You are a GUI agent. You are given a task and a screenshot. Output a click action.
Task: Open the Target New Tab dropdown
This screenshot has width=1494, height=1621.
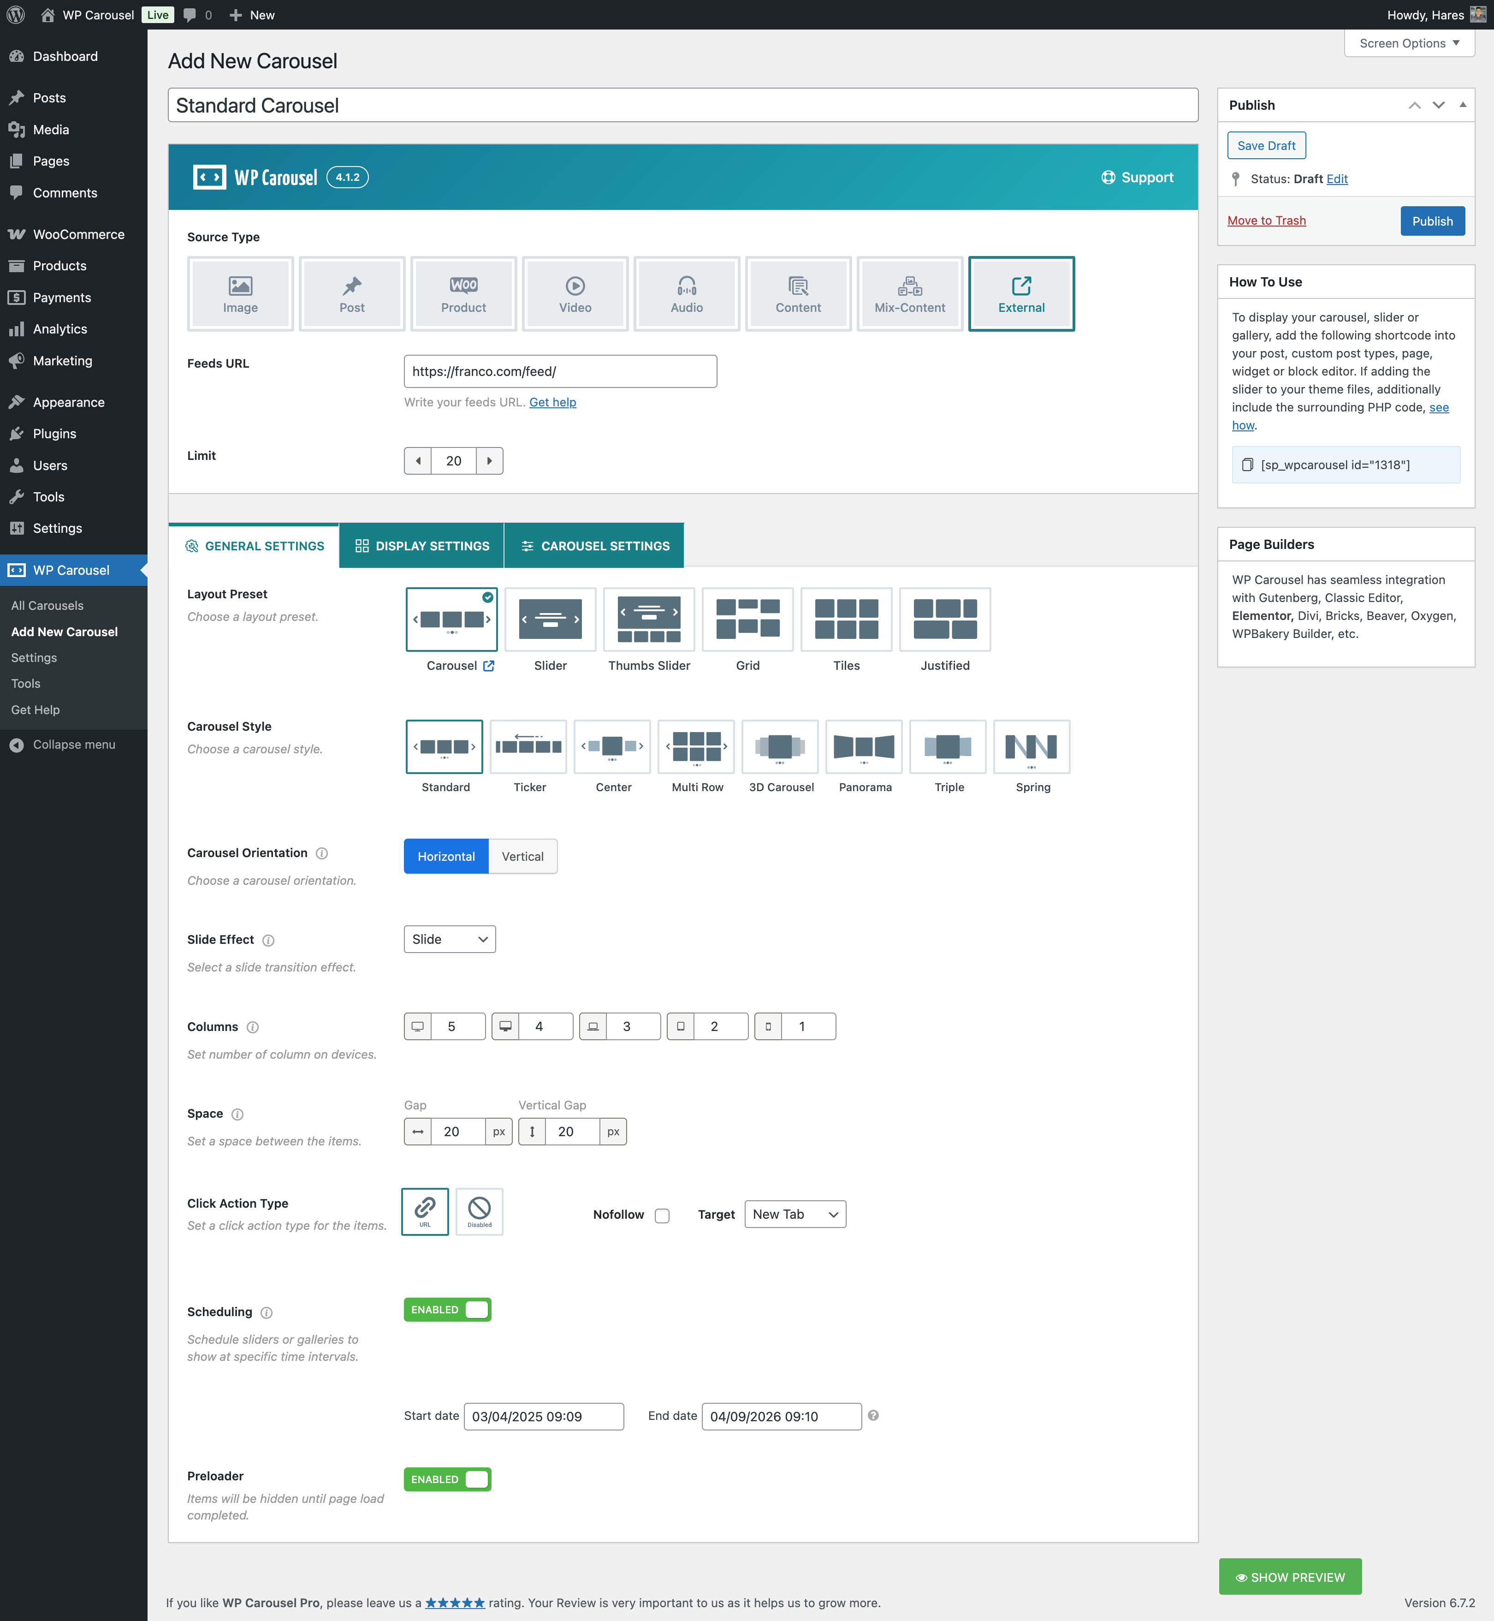point(795,1215)
